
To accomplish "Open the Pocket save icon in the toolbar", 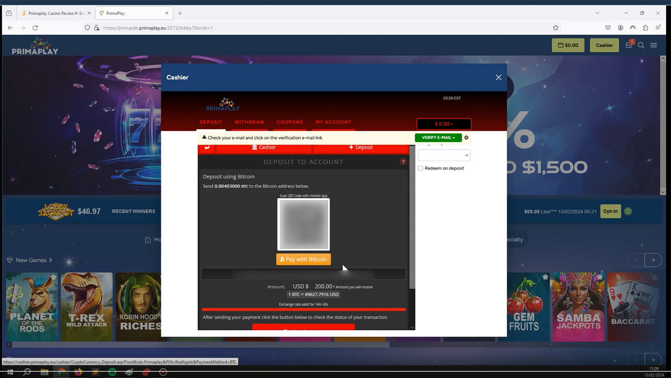I will point(608,27).
